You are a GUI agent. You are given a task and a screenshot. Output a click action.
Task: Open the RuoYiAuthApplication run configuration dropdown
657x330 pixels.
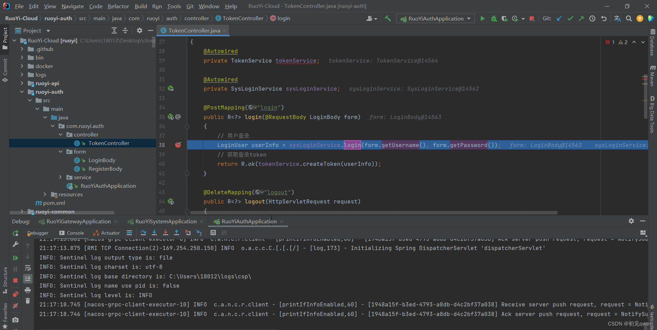435,18
